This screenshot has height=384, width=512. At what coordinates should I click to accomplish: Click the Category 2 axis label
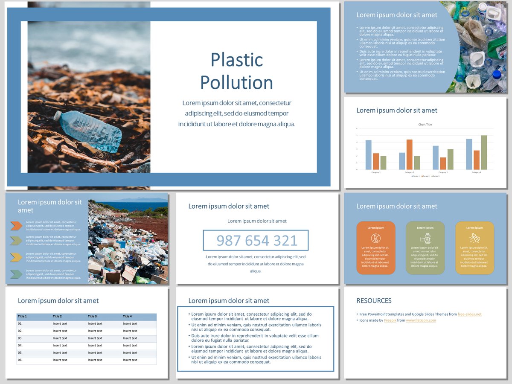pyautogui.click(x=410, y=172)
